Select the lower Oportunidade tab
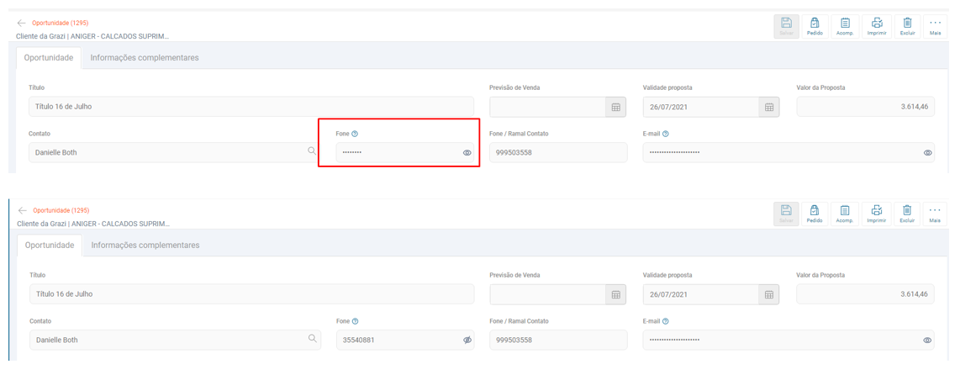The width and height of the screenshot is (960, 380). click(50, 245)
